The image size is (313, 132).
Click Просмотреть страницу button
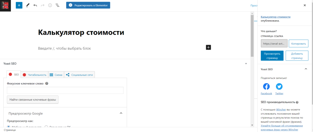point(272,55)
